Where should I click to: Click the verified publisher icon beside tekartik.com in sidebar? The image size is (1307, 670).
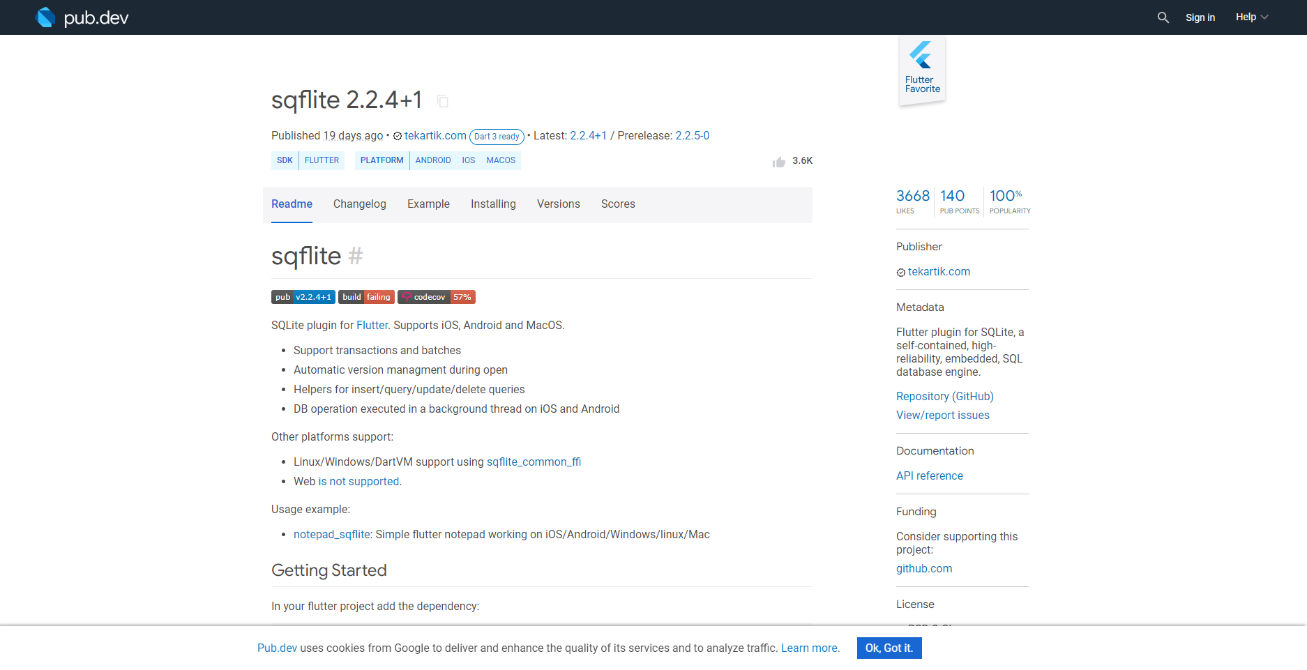[x=901, y=273]
